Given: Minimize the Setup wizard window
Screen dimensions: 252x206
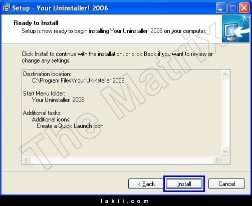Looking at the screenshot, I should (x=221, y=8).
